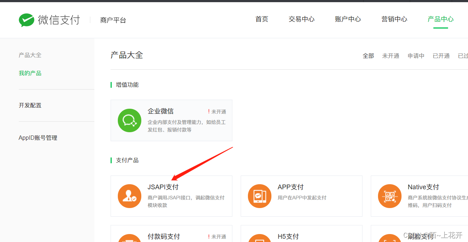Go to 账户中心 navigation item
The width and height of the screenshot is (468, 242).
(348, 19)
